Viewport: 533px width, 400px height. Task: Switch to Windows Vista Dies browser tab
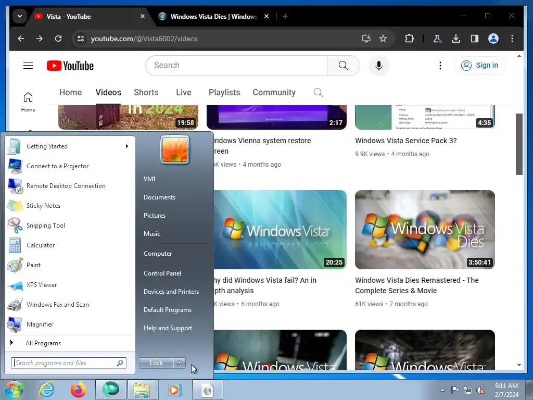point(213,16)
